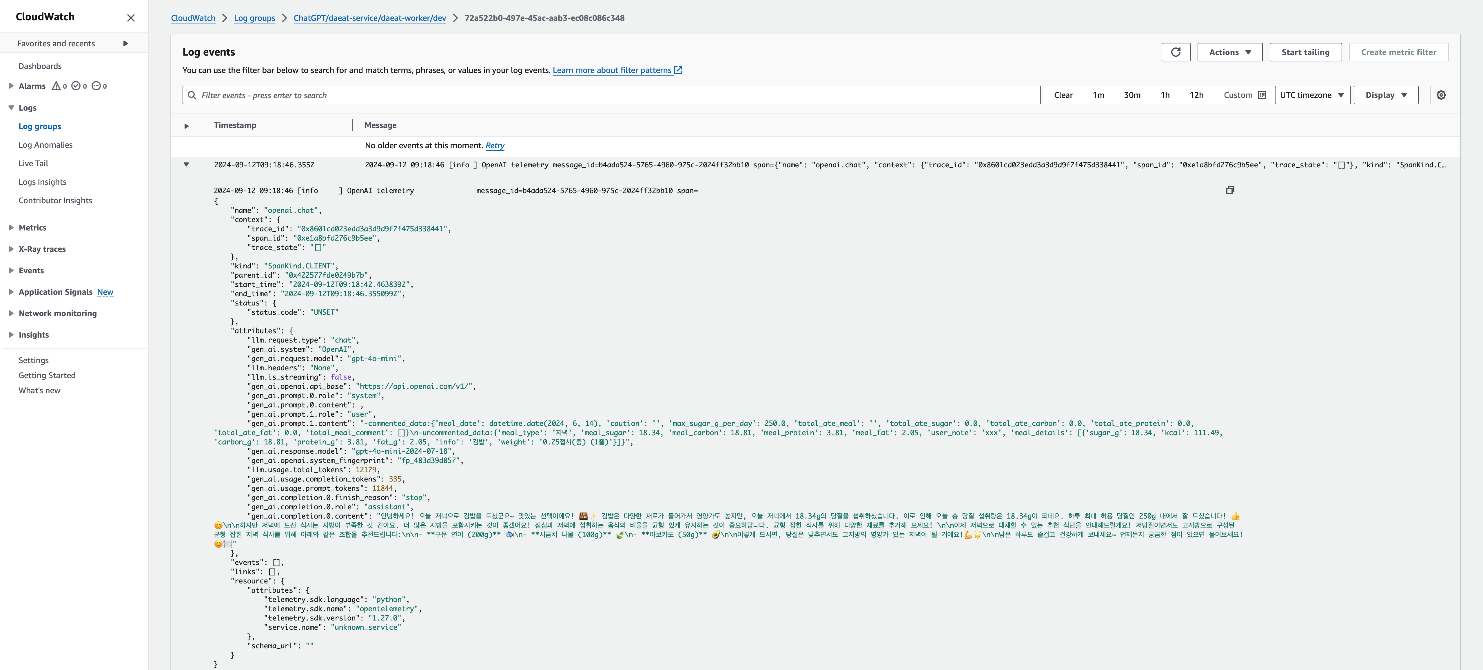The height and width of the screenshot is (670, 1483).
Task: Select the 30m time range
Action: click(1132, 96)
